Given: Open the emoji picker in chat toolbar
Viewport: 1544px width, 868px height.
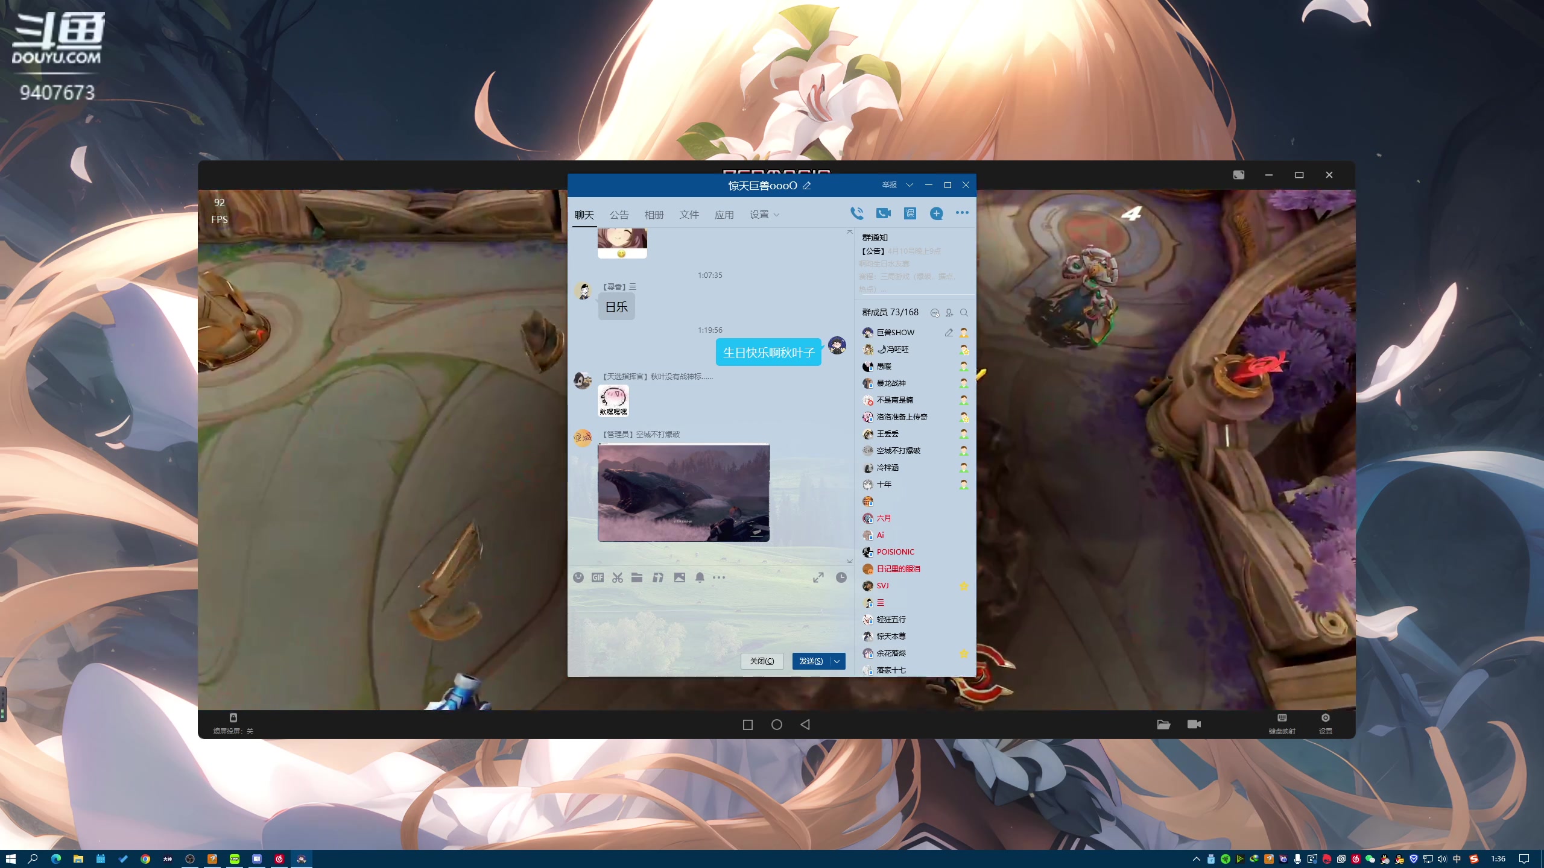Looking at the screenshot, I should coord(578,577).
